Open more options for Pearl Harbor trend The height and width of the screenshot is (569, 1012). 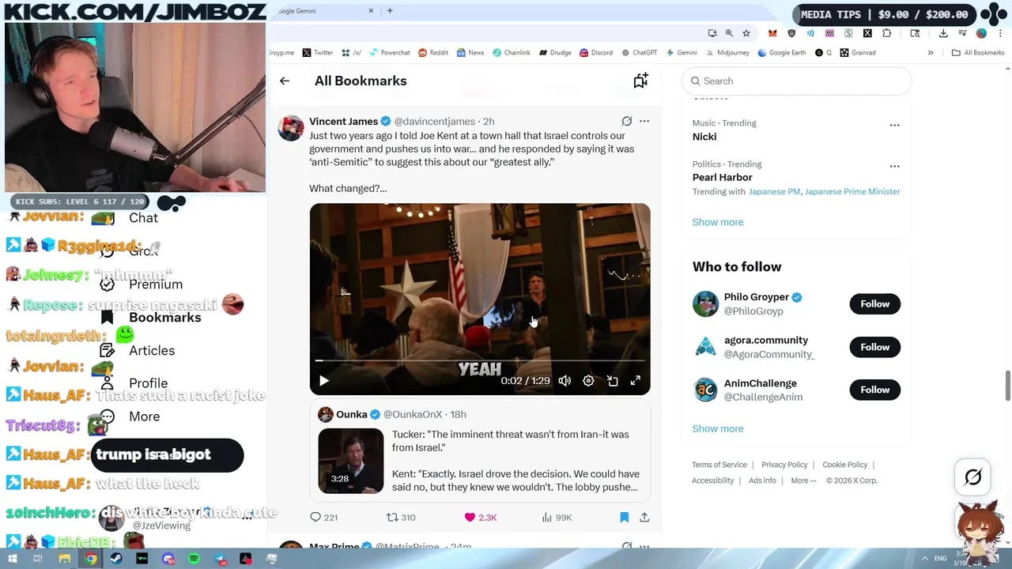(x=894, y=166)
